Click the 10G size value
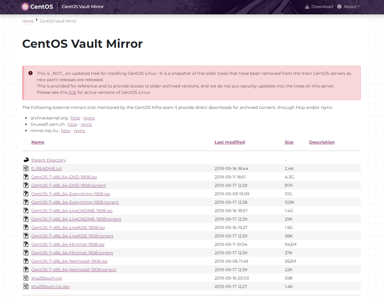 point(289,194)
